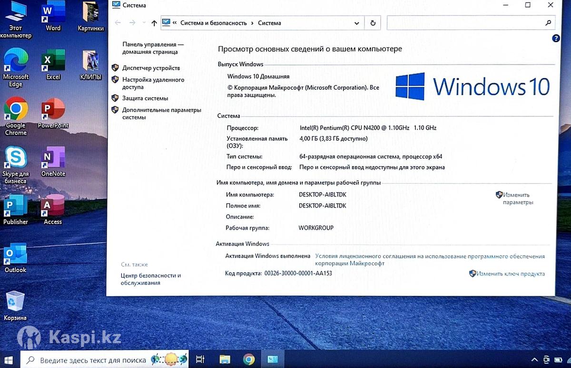Open the breadcrumb overflow chevrons in address bar
The image size is (571, 368).
tap(175, 23)
